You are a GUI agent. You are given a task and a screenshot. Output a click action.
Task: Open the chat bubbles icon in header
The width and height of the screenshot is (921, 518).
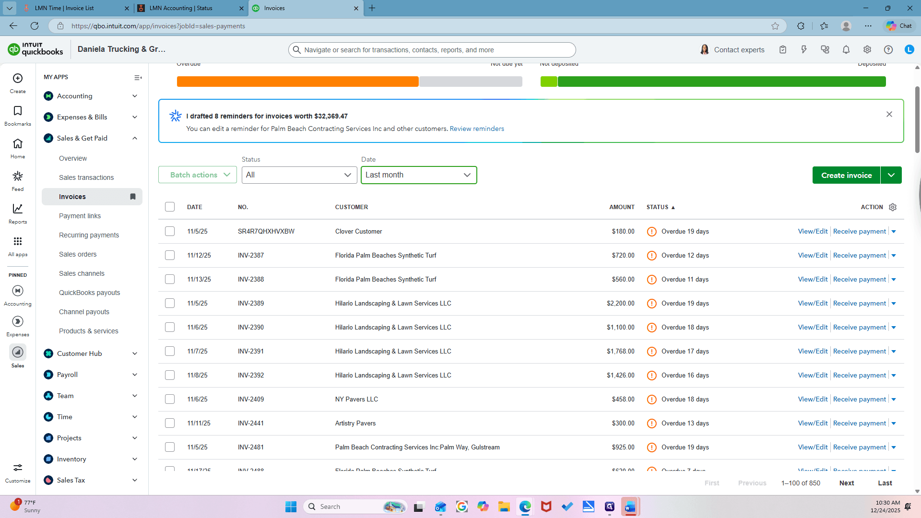[x=825, y=49]
